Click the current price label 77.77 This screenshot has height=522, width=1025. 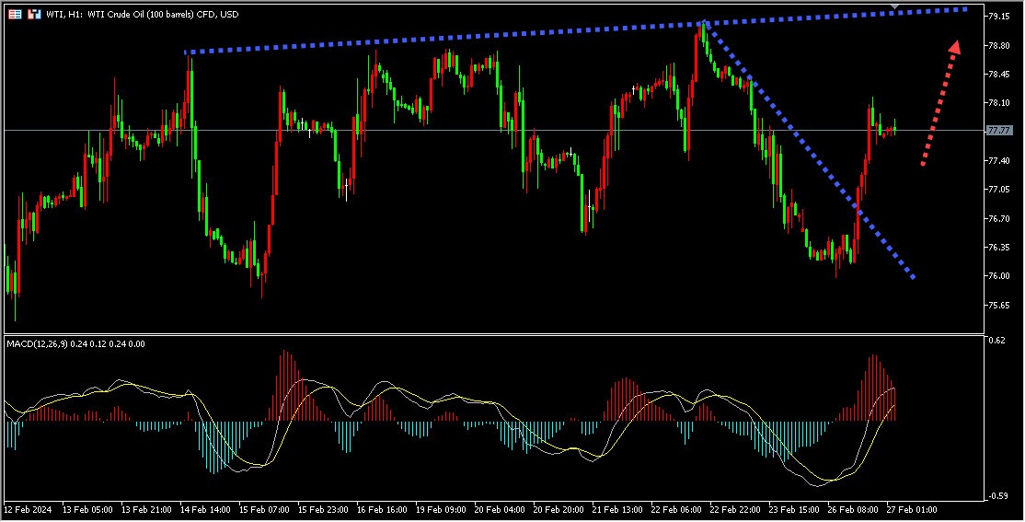point(998,131)
